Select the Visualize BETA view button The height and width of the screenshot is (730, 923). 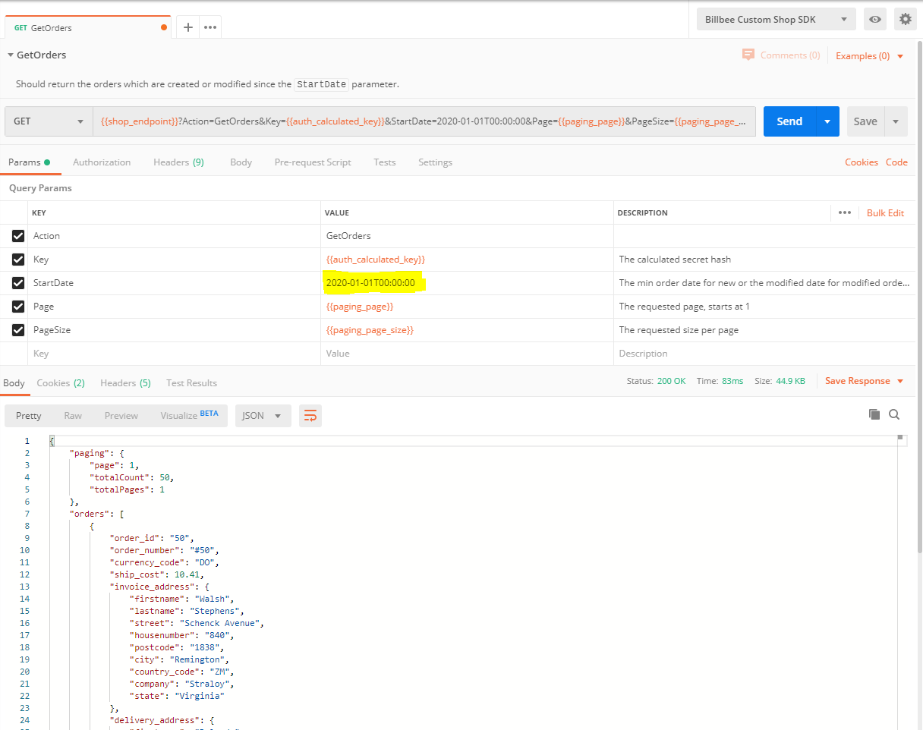pyautogui.click(x=189, y=415)
